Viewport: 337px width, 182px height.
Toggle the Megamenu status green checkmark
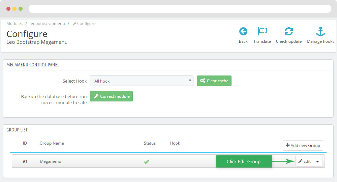147,162
